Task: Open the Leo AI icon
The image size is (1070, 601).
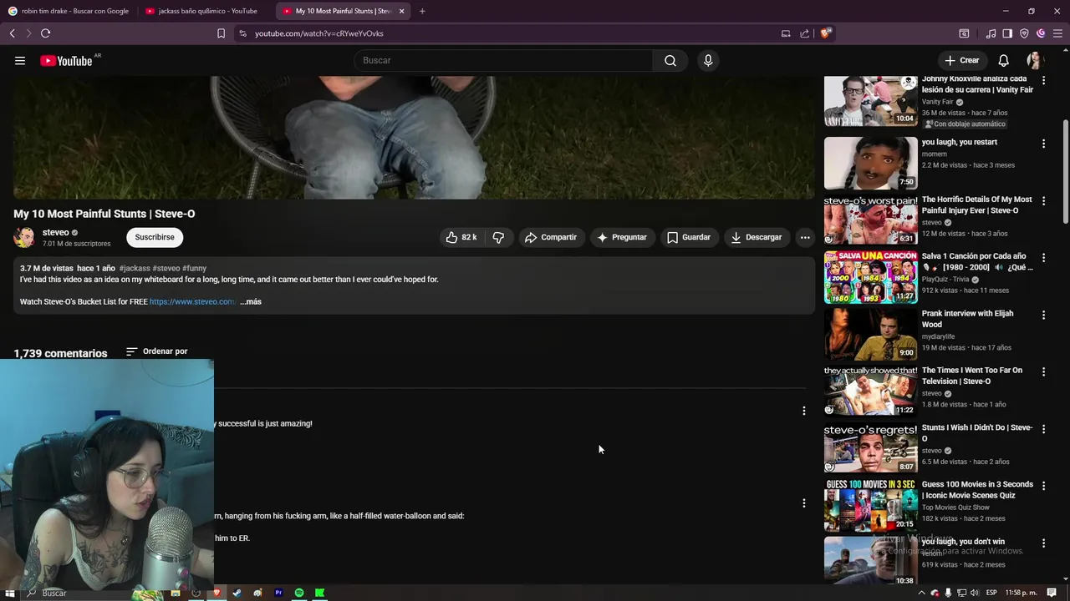Action: pyautogui.click(x=1041, y=33)
